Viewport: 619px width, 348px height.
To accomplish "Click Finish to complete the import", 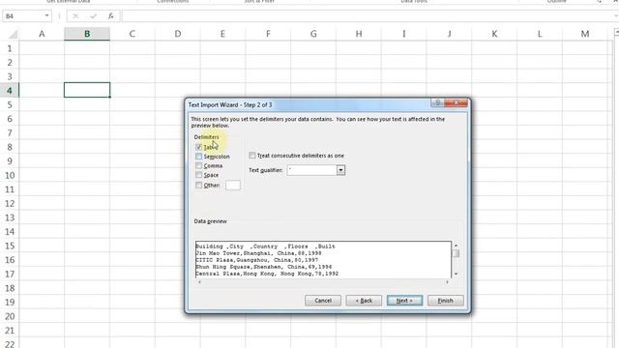I will tap(445, 301).
